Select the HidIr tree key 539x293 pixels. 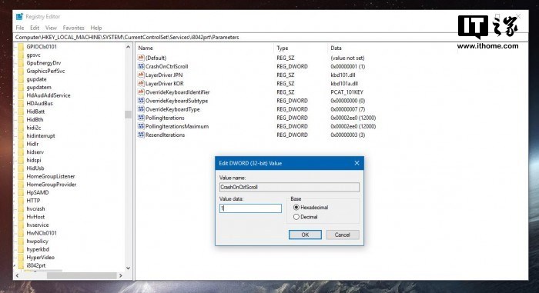click(x=32, y=144)
